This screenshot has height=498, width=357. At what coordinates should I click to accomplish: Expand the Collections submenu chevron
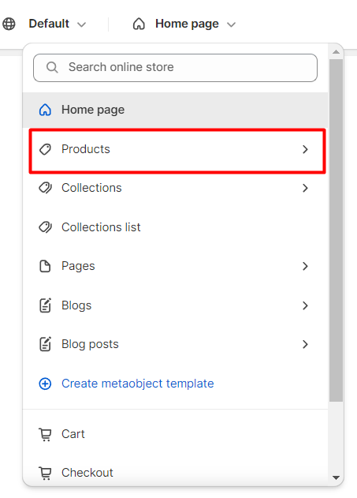pyautogui.click(x=305, y=188)
